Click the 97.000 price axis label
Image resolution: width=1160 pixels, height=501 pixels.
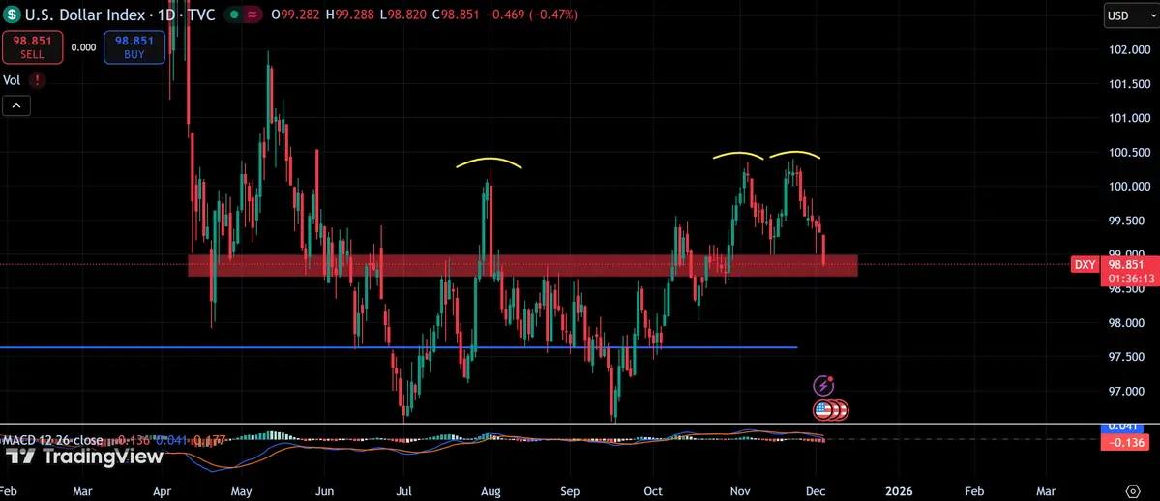tap(1128, 391)
